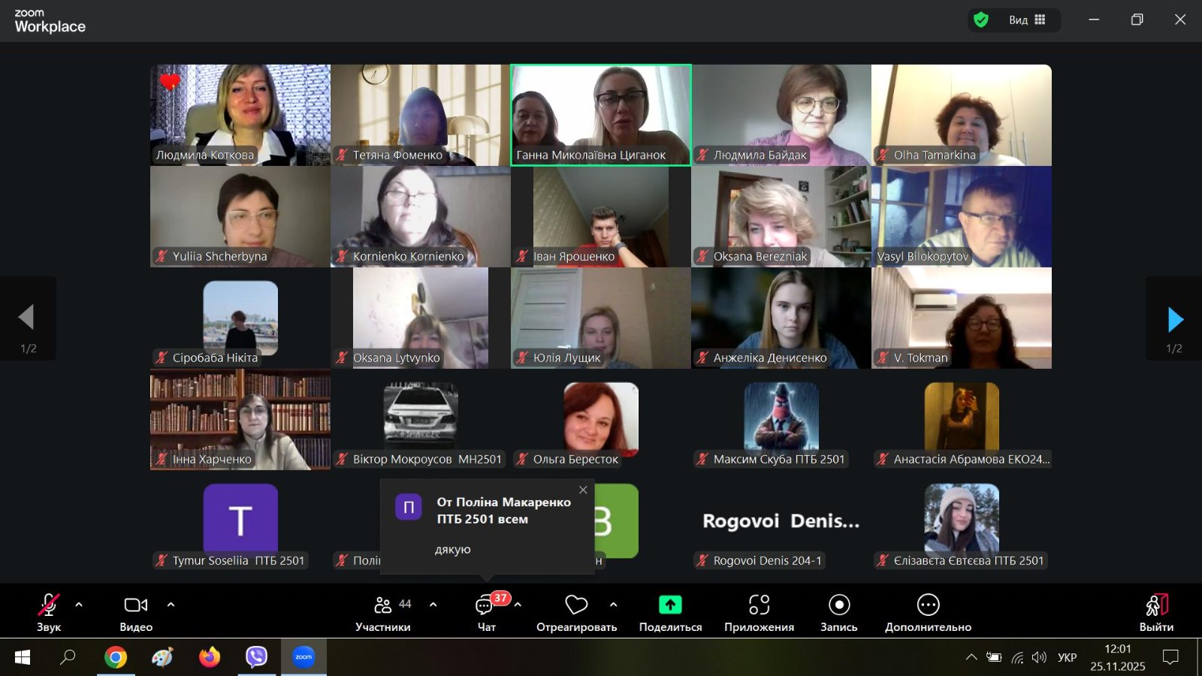The width and height of the screenshot is (1202, 676).
Task: Open the Apps icon
Action: click(759, 605)
